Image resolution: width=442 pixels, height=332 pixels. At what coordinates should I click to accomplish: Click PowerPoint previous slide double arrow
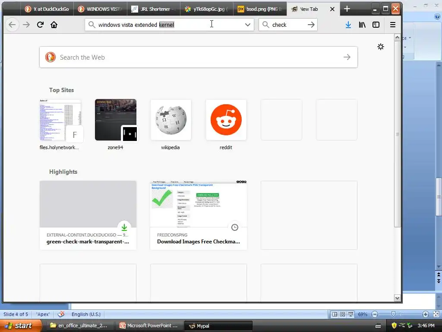(x=439, y=275)
